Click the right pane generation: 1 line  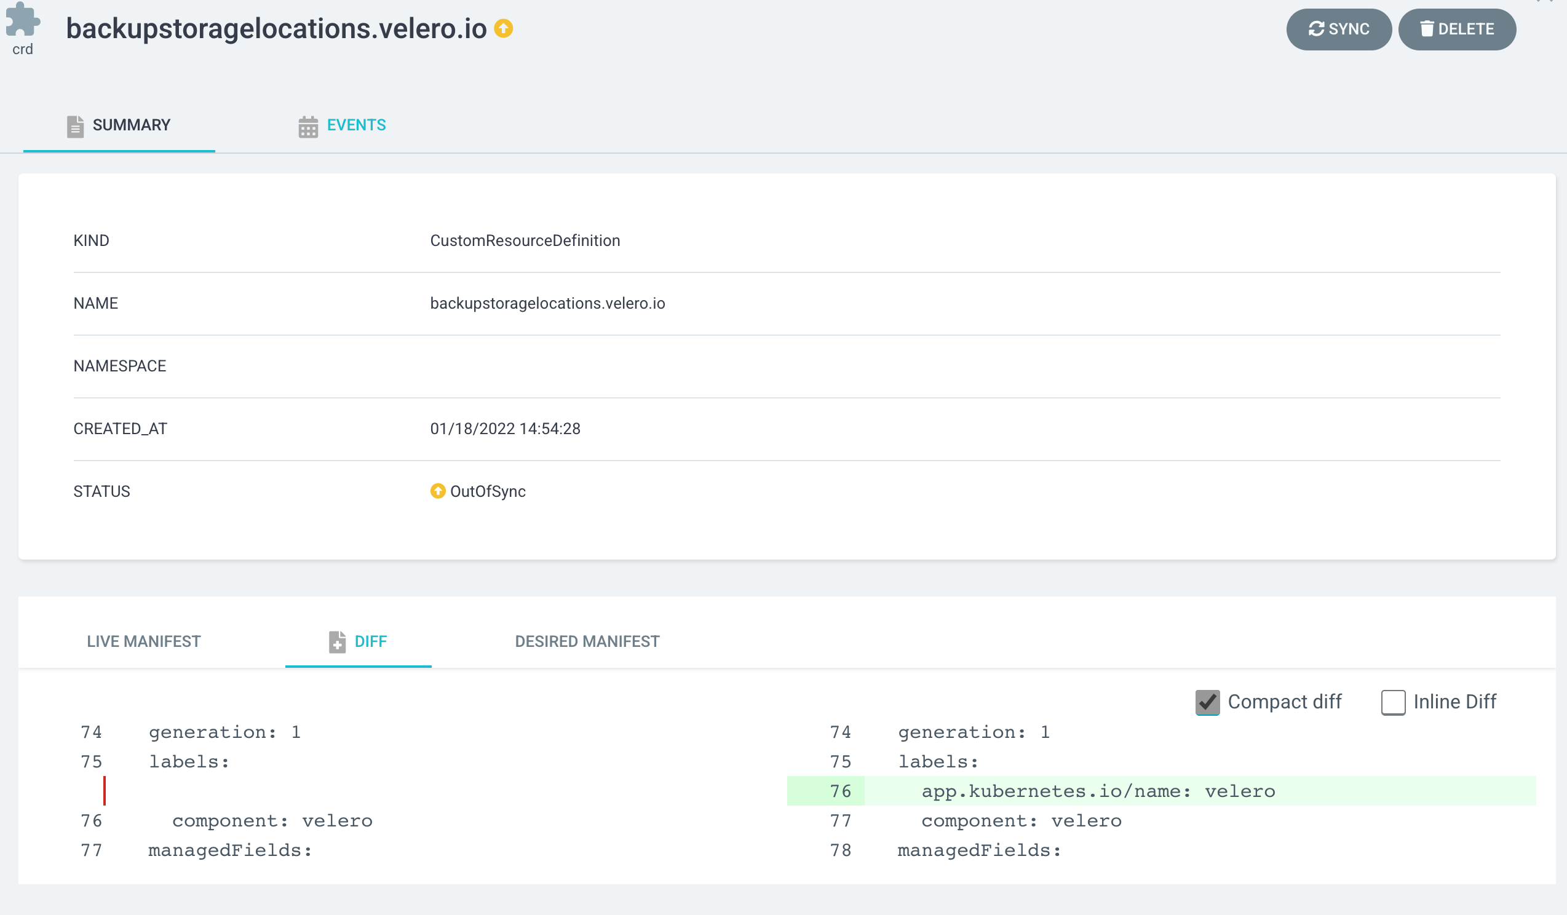point(974,732)
